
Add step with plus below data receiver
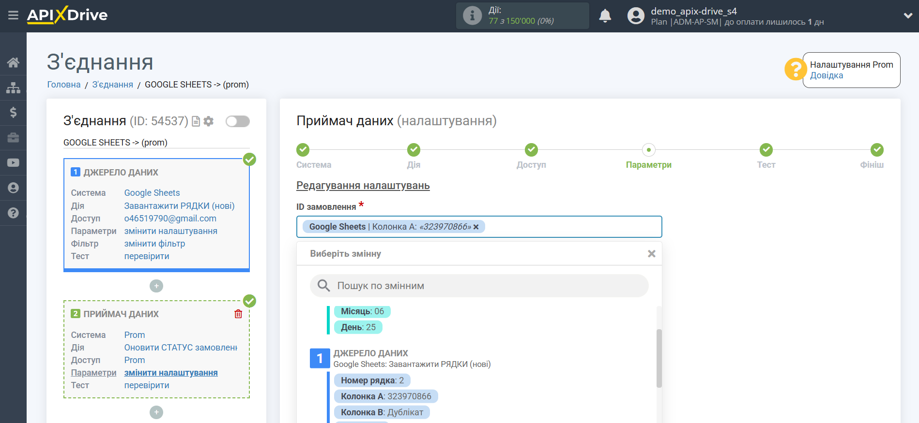point(156,412)
